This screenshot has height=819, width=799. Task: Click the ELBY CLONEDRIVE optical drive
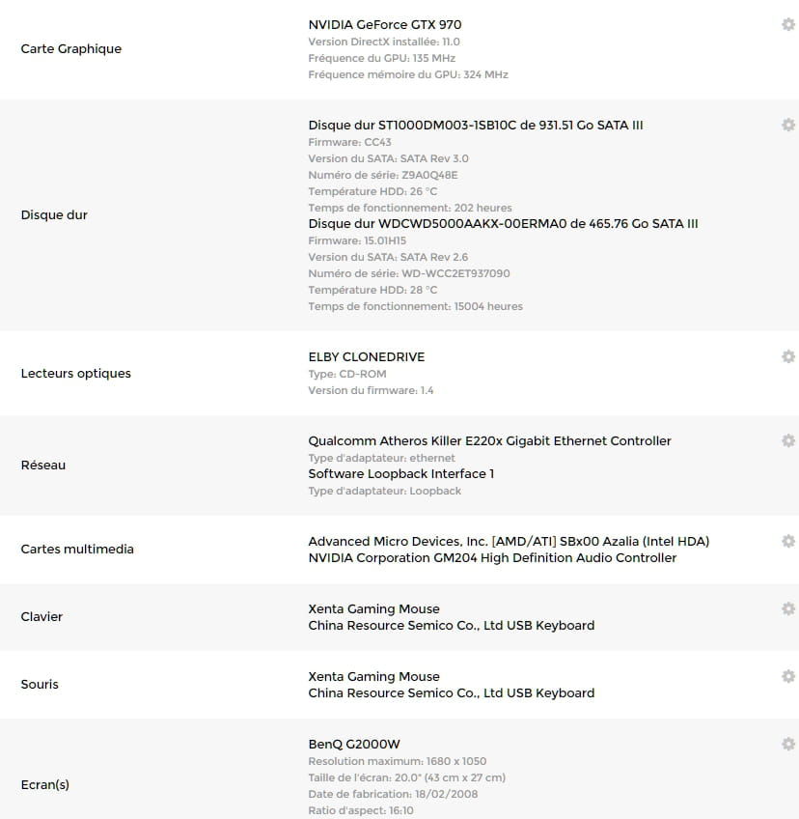366,357
